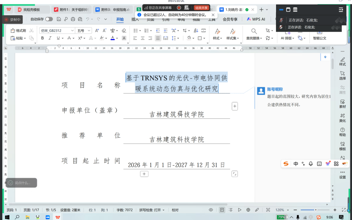Toggle bold formatting
Viewport: 352px width, 220px height.
tap(43, 38)
